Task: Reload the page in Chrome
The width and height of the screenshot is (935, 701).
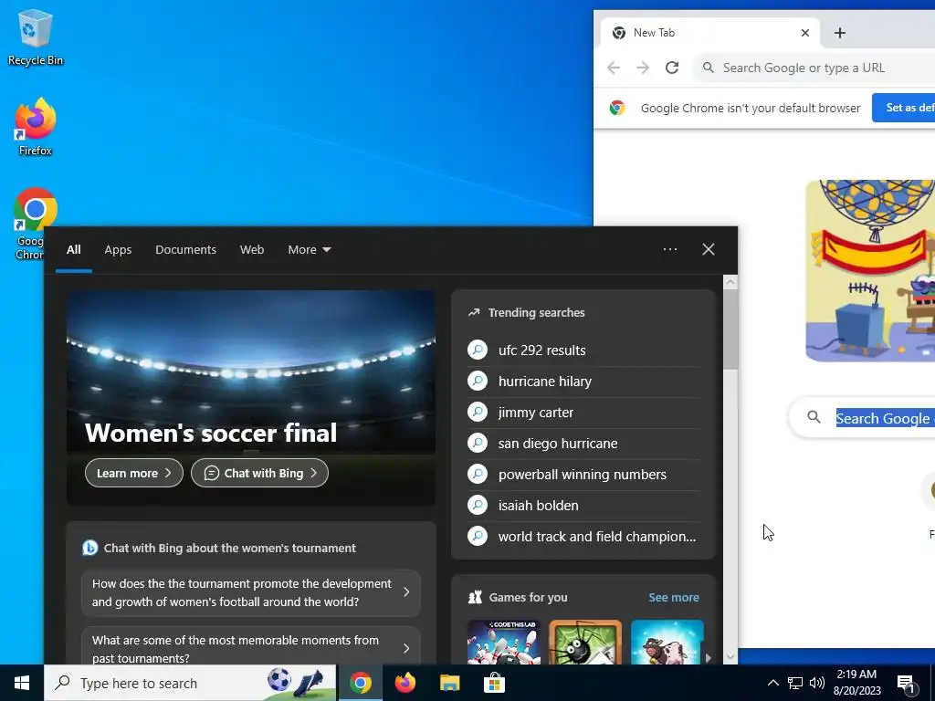Action: pos(672,68)
